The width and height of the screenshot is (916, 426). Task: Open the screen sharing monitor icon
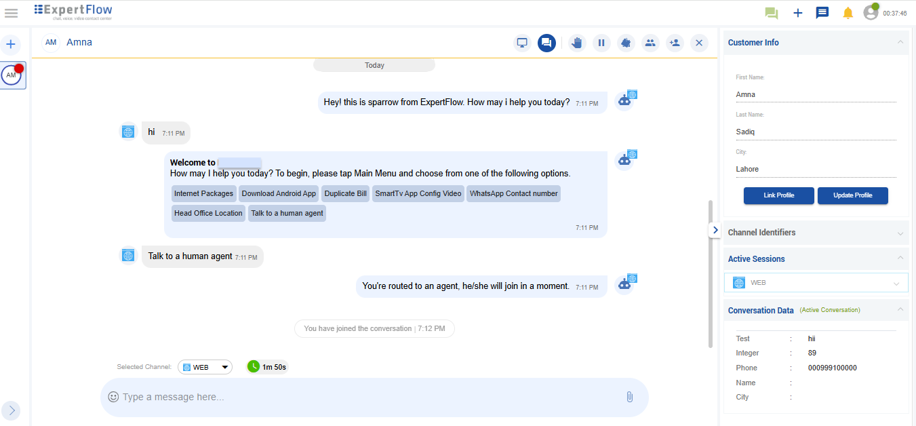tap(522, 42)
